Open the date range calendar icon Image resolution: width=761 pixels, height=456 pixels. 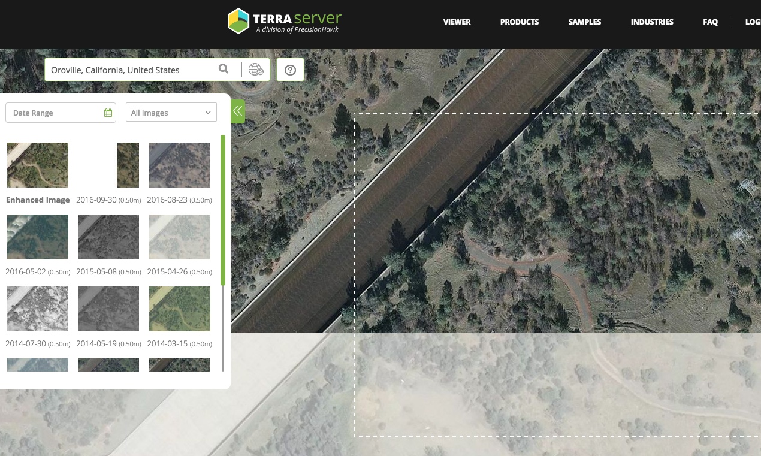[x=108, y=113]
